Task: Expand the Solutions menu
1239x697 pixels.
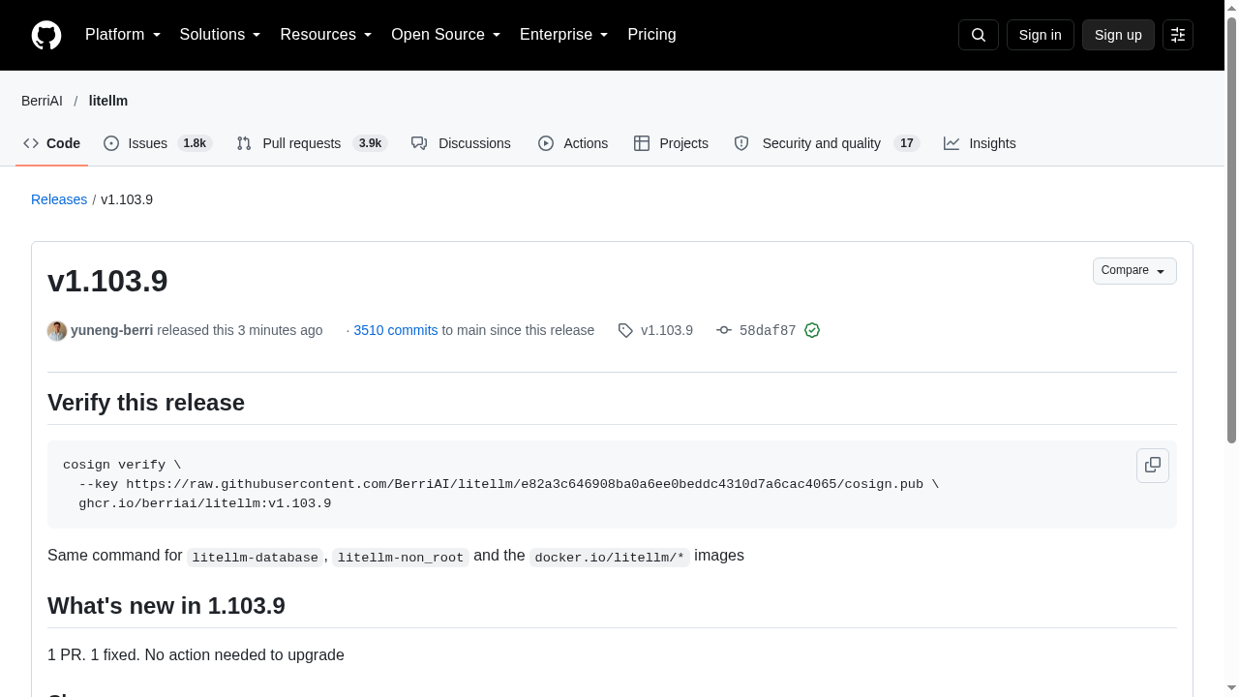Action: (x=221, y=35)
